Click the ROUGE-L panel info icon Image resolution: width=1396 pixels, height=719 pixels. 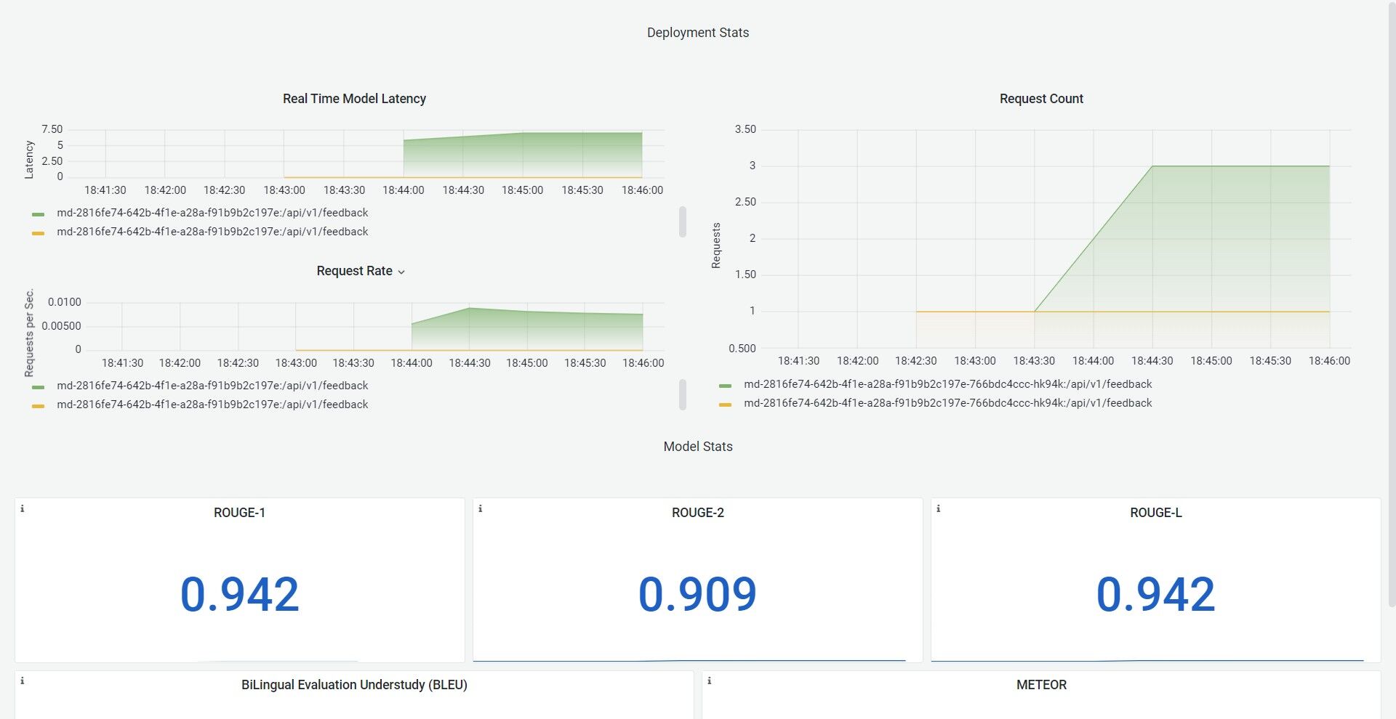939,509
